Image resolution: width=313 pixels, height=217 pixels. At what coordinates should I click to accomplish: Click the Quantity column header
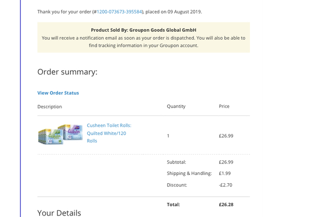[176, 106]
